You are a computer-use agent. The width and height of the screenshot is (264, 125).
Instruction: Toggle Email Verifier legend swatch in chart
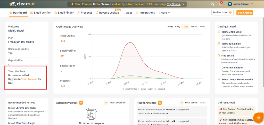(123, 89)
